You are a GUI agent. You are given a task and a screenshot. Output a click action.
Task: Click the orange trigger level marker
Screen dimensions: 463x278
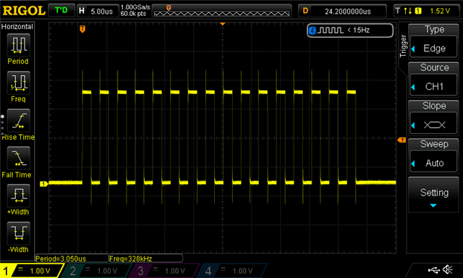coord(402,140)
